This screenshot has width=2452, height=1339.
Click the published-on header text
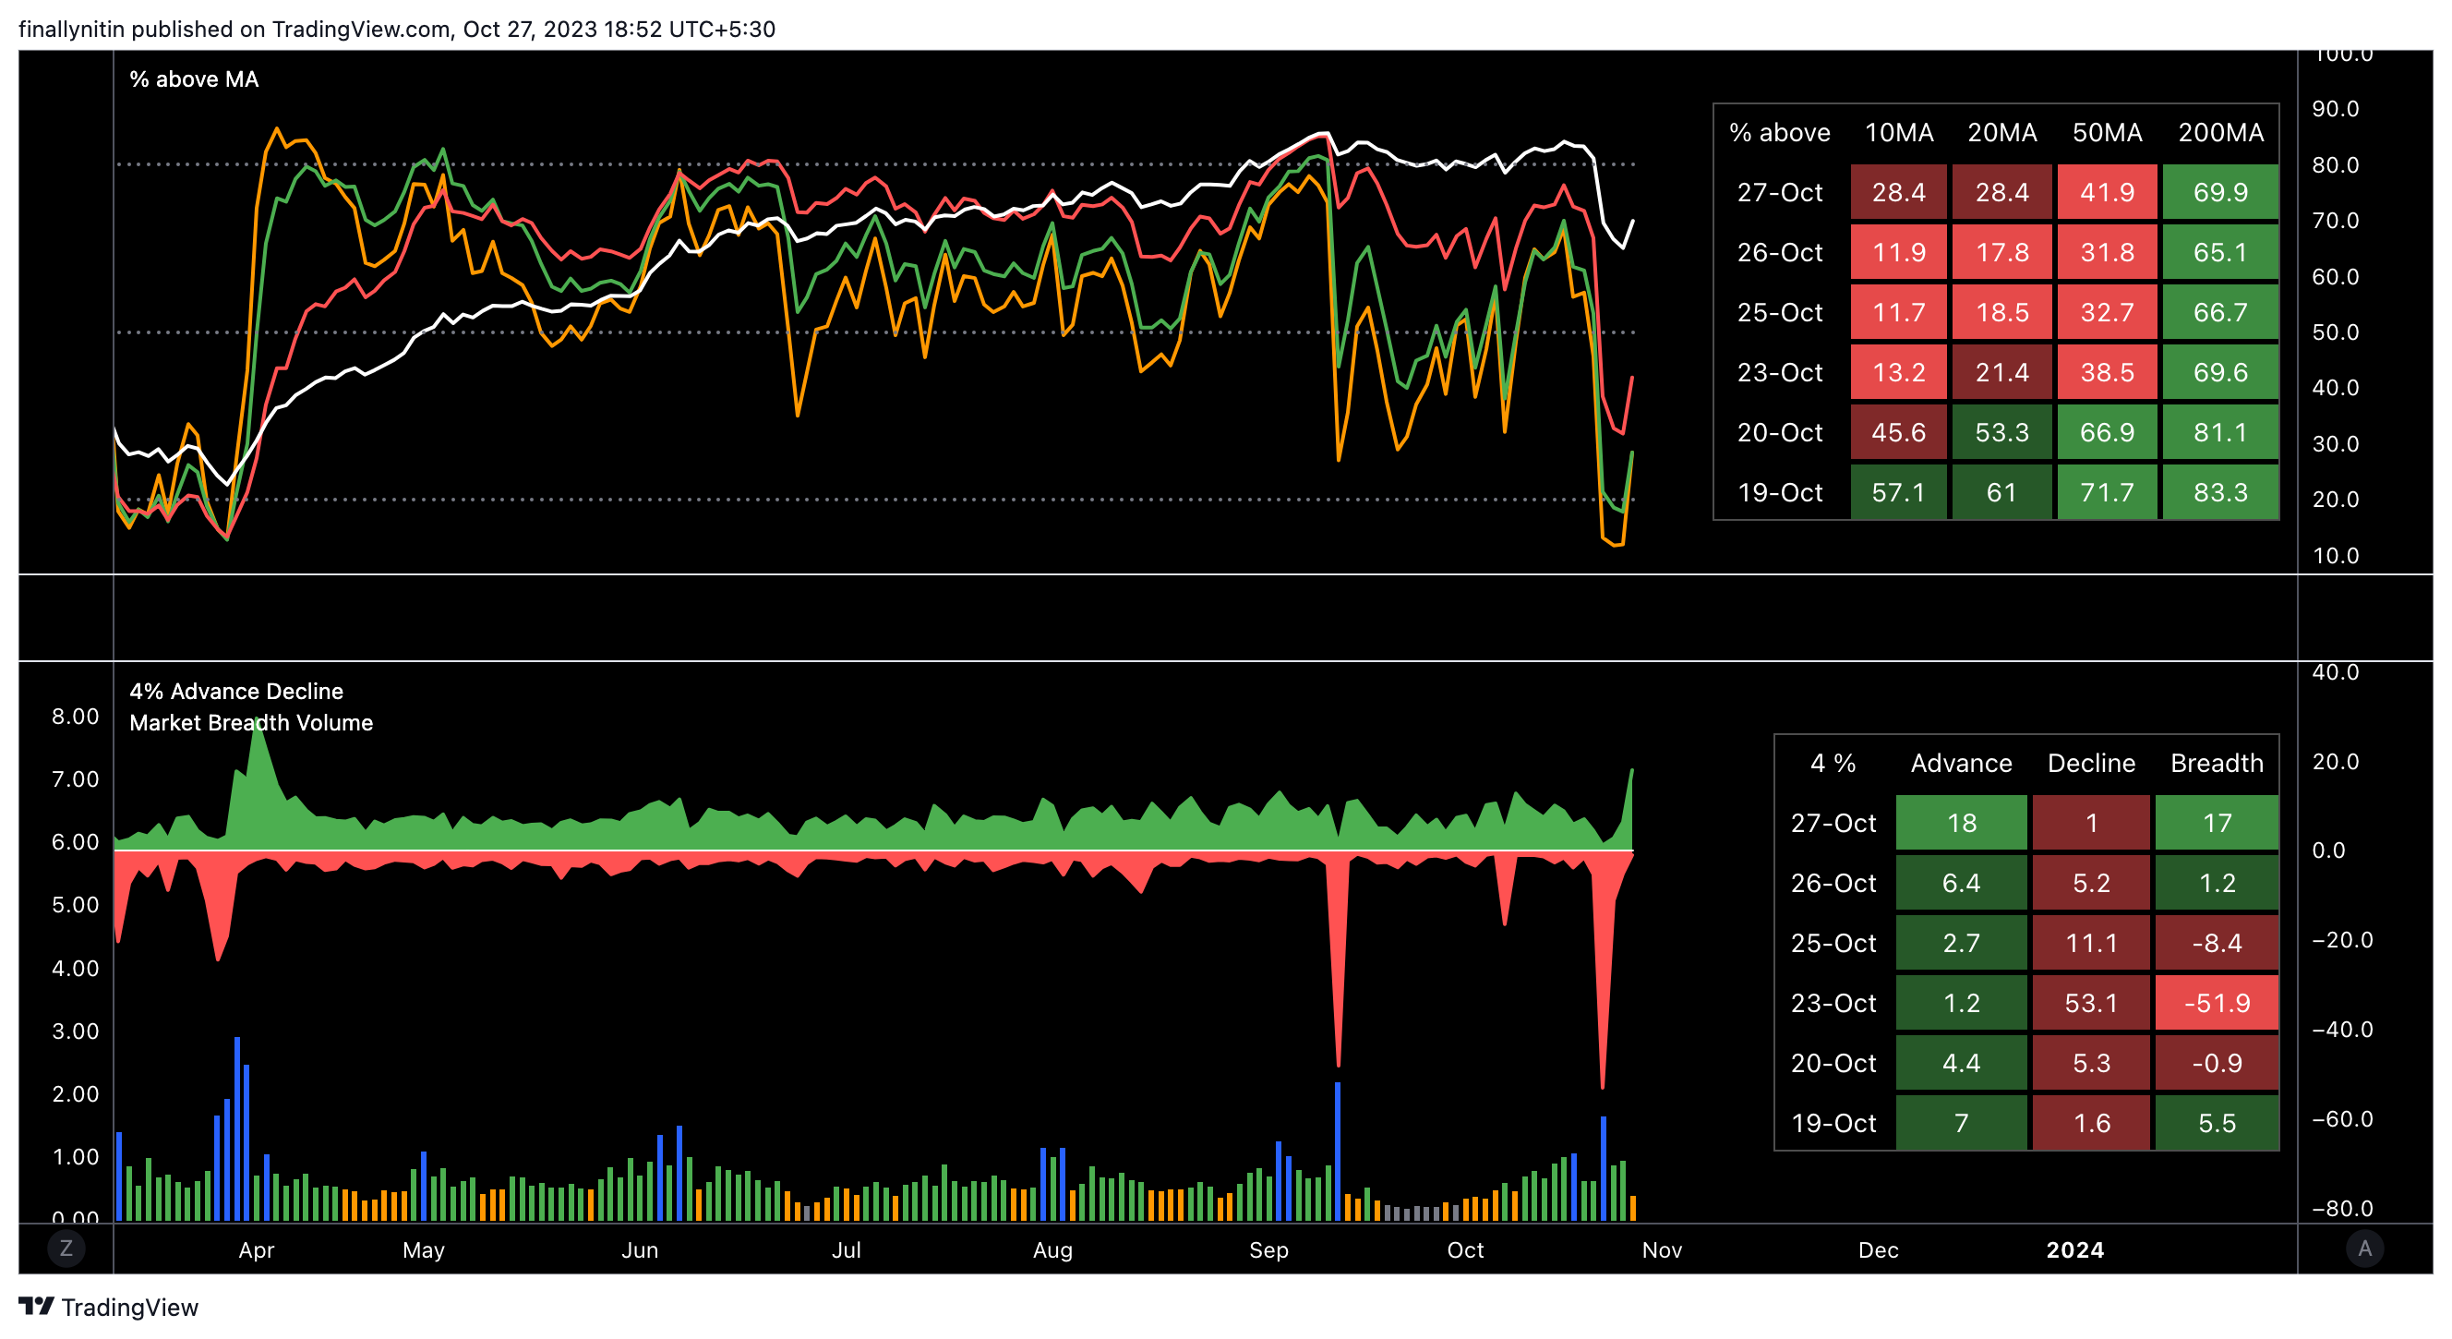coord(397,29)
